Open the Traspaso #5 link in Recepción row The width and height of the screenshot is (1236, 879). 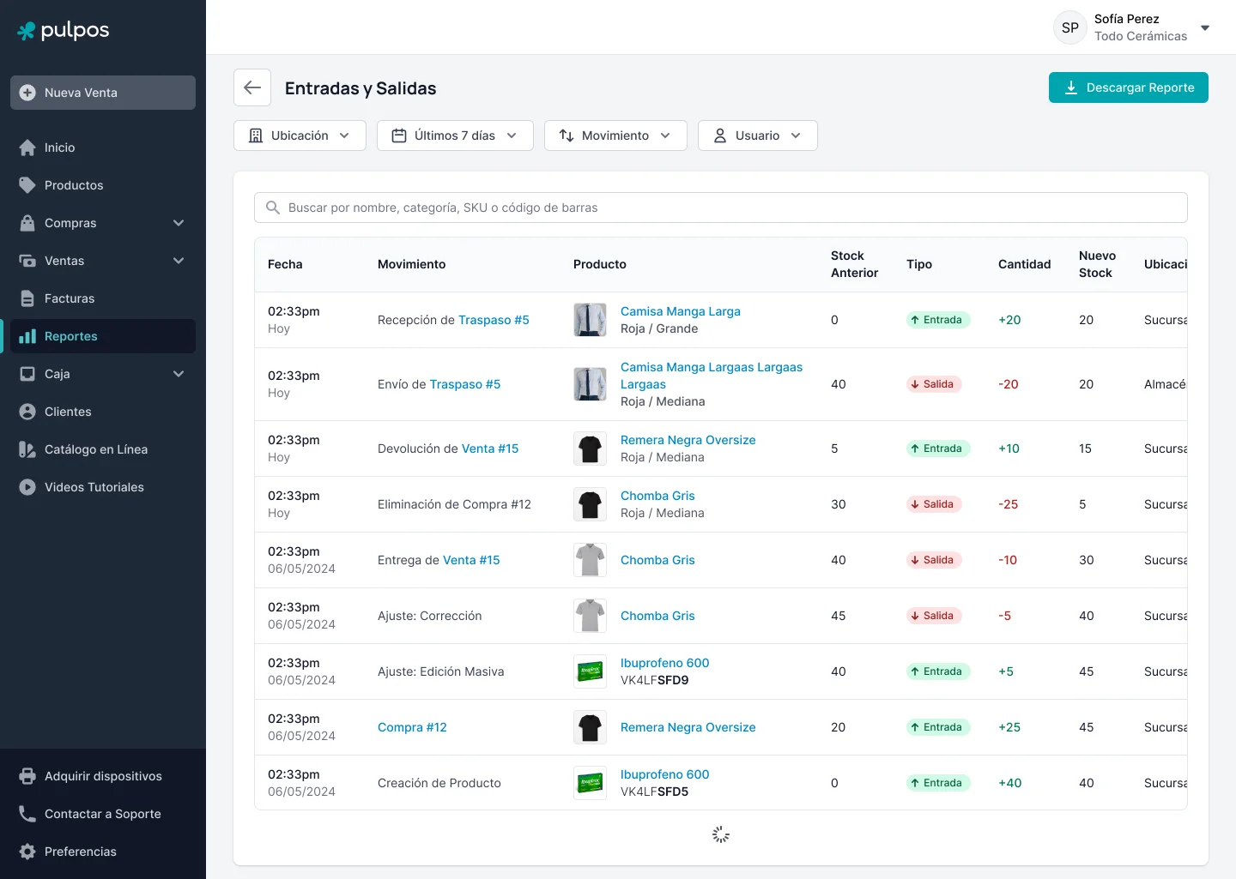click(494, 320)
